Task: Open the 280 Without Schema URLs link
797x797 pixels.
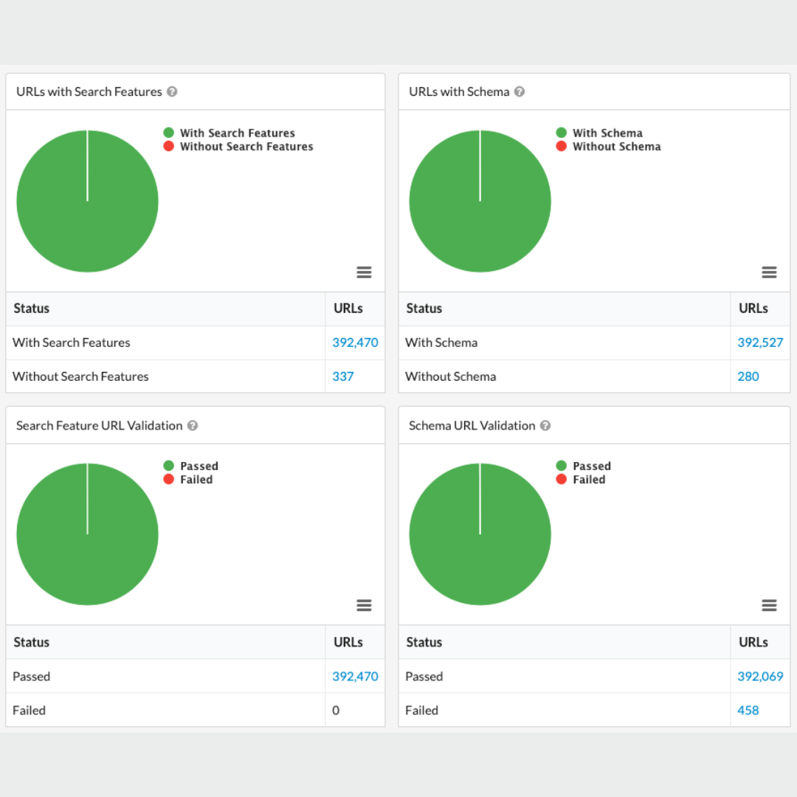Action: pyautogui.click(x=748, y=376)
